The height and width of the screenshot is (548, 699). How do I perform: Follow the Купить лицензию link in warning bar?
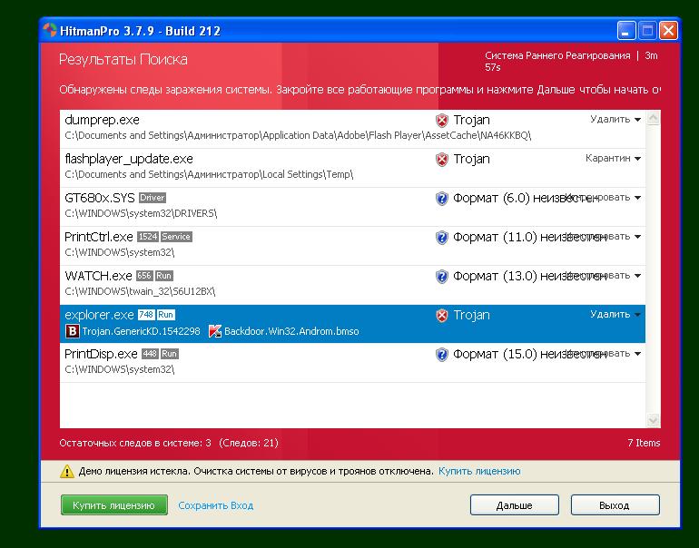pyautogui.click(x=479, y=472)
